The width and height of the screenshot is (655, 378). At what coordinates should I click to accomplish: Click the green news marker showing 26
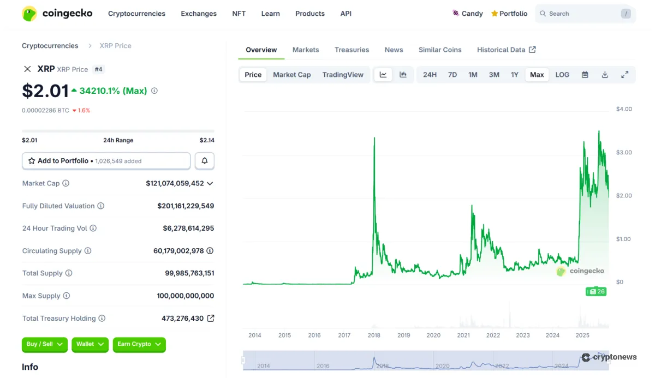(x=596, y=291)
